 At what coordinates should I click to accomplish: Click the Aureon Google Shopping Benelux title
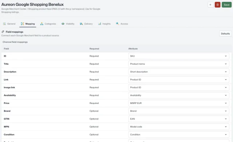pyautogui.click(x=32, y=4)
